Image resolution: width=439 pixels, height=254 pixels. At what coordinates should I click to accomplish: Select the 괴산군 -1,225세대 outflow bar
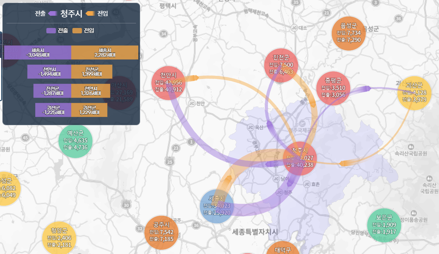click(x=53, y=110)
